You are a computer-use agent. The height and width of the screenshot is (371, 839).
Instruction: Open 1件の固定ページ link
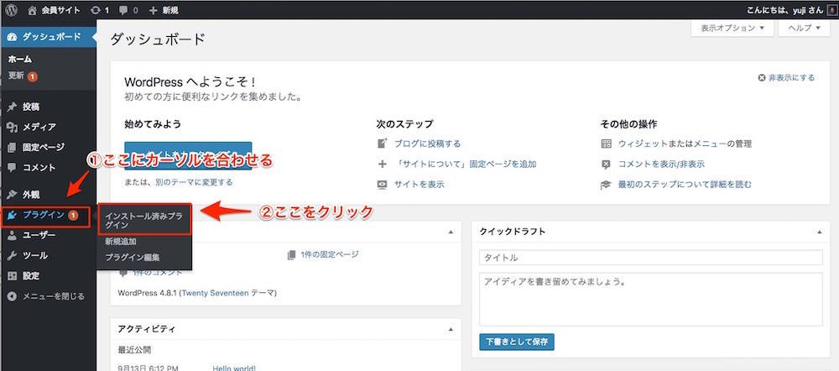(329, 254)
